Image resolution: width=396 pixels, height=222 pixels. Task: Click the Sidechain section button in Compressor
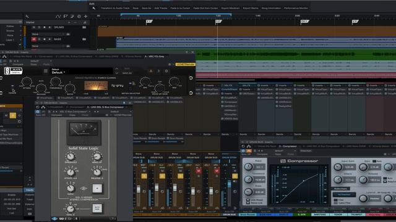341,189
